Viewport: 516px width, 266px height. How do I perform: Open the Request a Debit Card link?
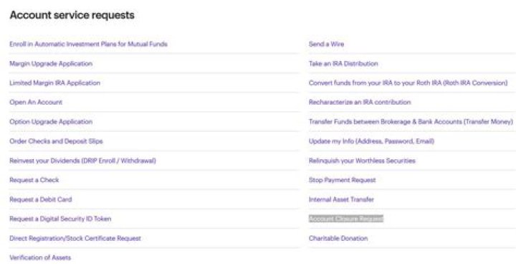pos(40,199)
